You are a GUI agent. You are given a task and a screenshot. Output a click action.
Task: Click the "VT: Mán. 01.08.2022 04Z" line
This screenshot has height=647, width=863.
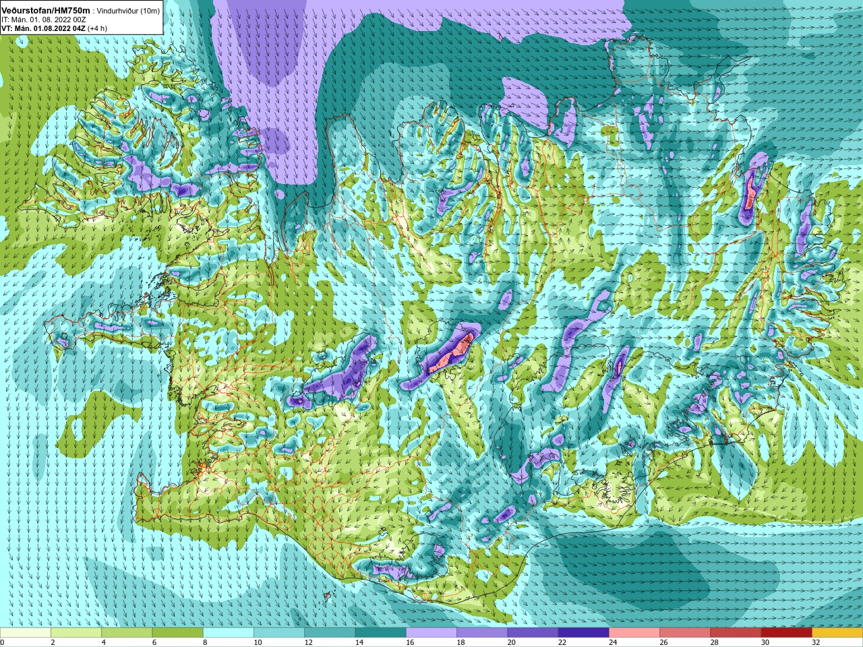(43, 28)
